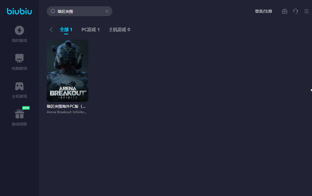Screen dimensions: 312x196
Task: Click the Arena Breakout: Infinite subtitle
Action: [66, 112]
